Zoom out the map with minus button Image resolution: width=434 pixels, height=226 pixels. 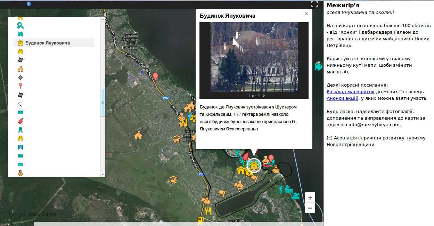coord(310,208)
